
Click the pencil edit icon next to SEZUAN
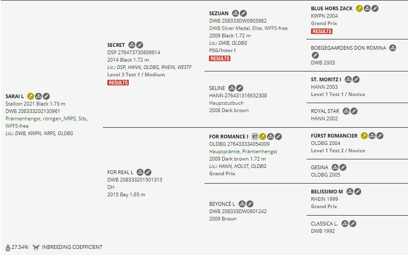click(x=244, y=14)
